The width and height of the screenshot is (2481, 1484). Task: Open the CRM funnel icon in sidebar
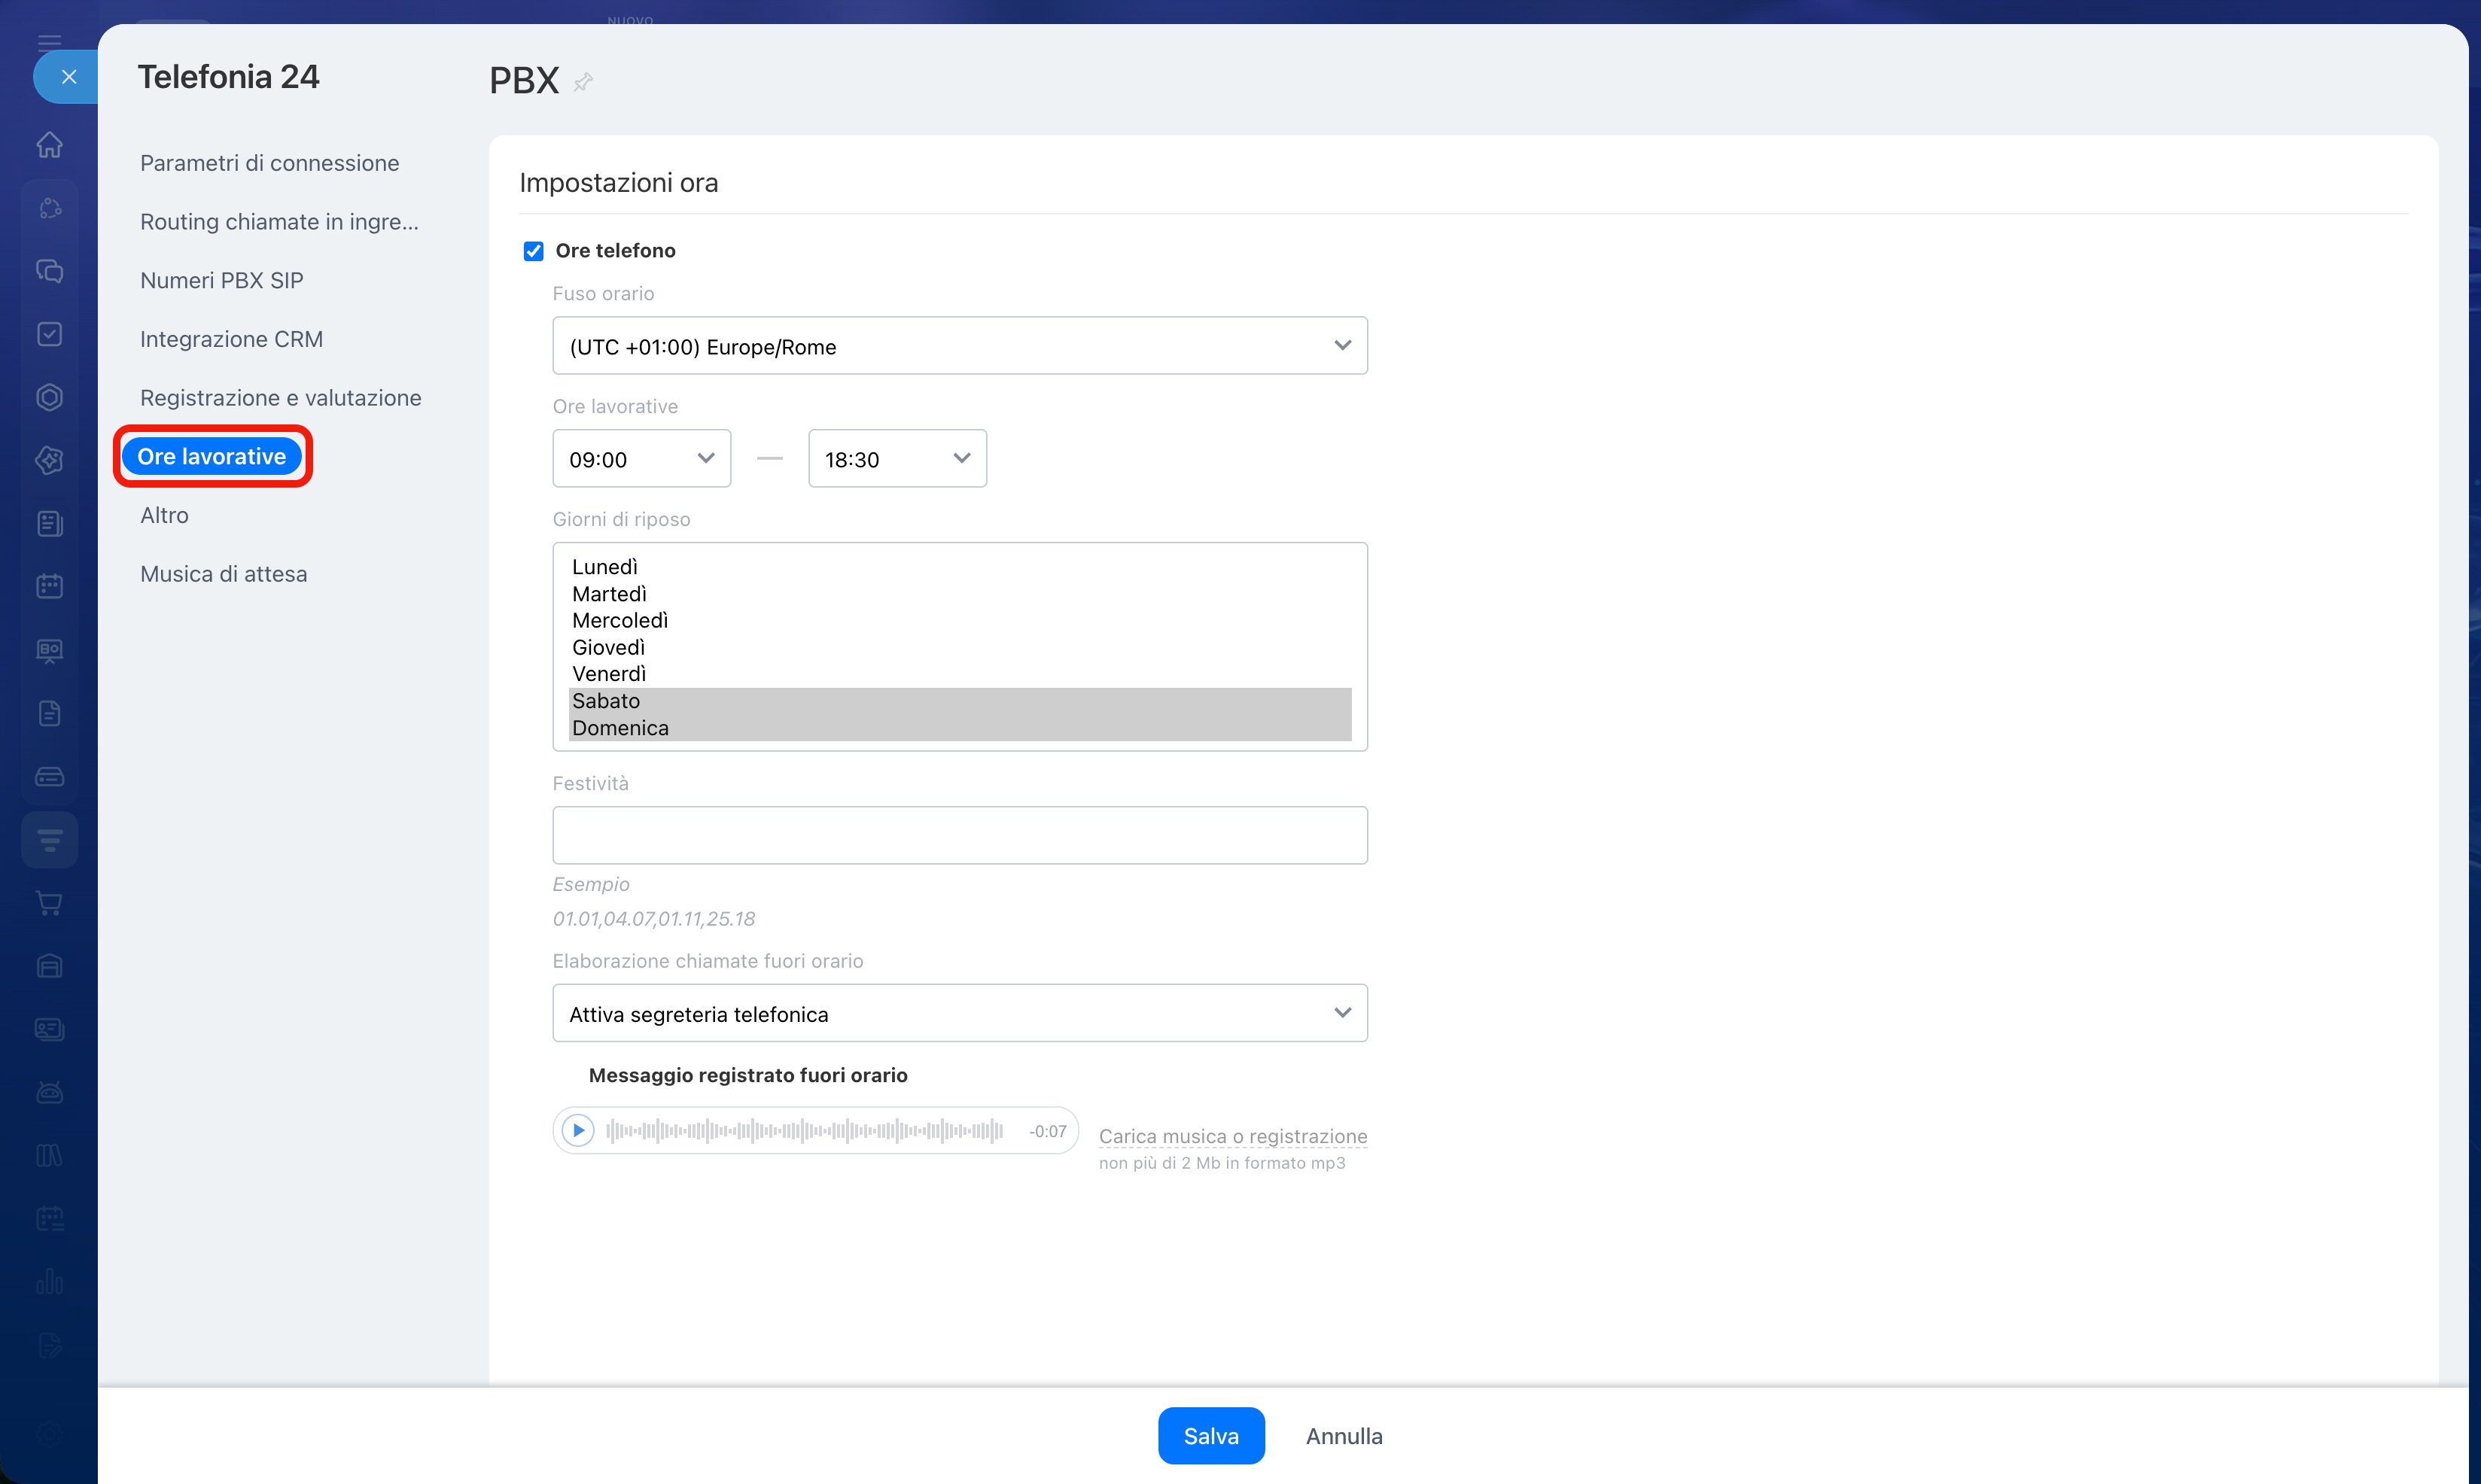(49, 840)
